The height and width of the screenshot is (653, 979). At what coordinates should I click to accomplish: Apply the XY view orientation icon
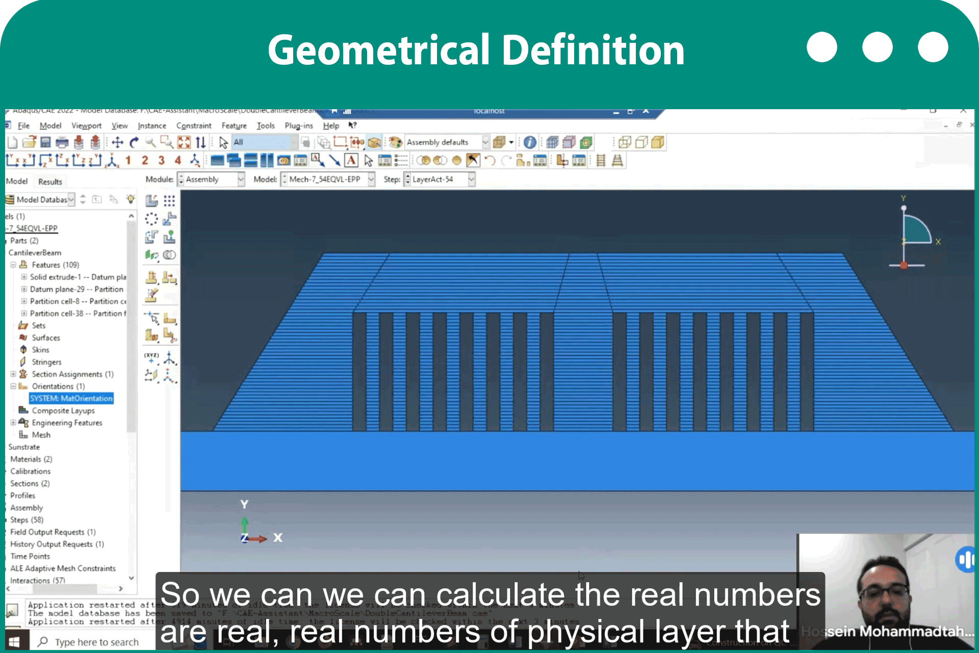pos(12,161)
